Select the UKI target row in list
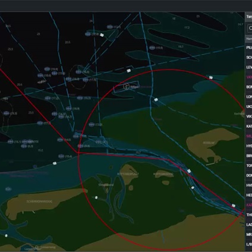The image size is (252, 252). [249, 106]
